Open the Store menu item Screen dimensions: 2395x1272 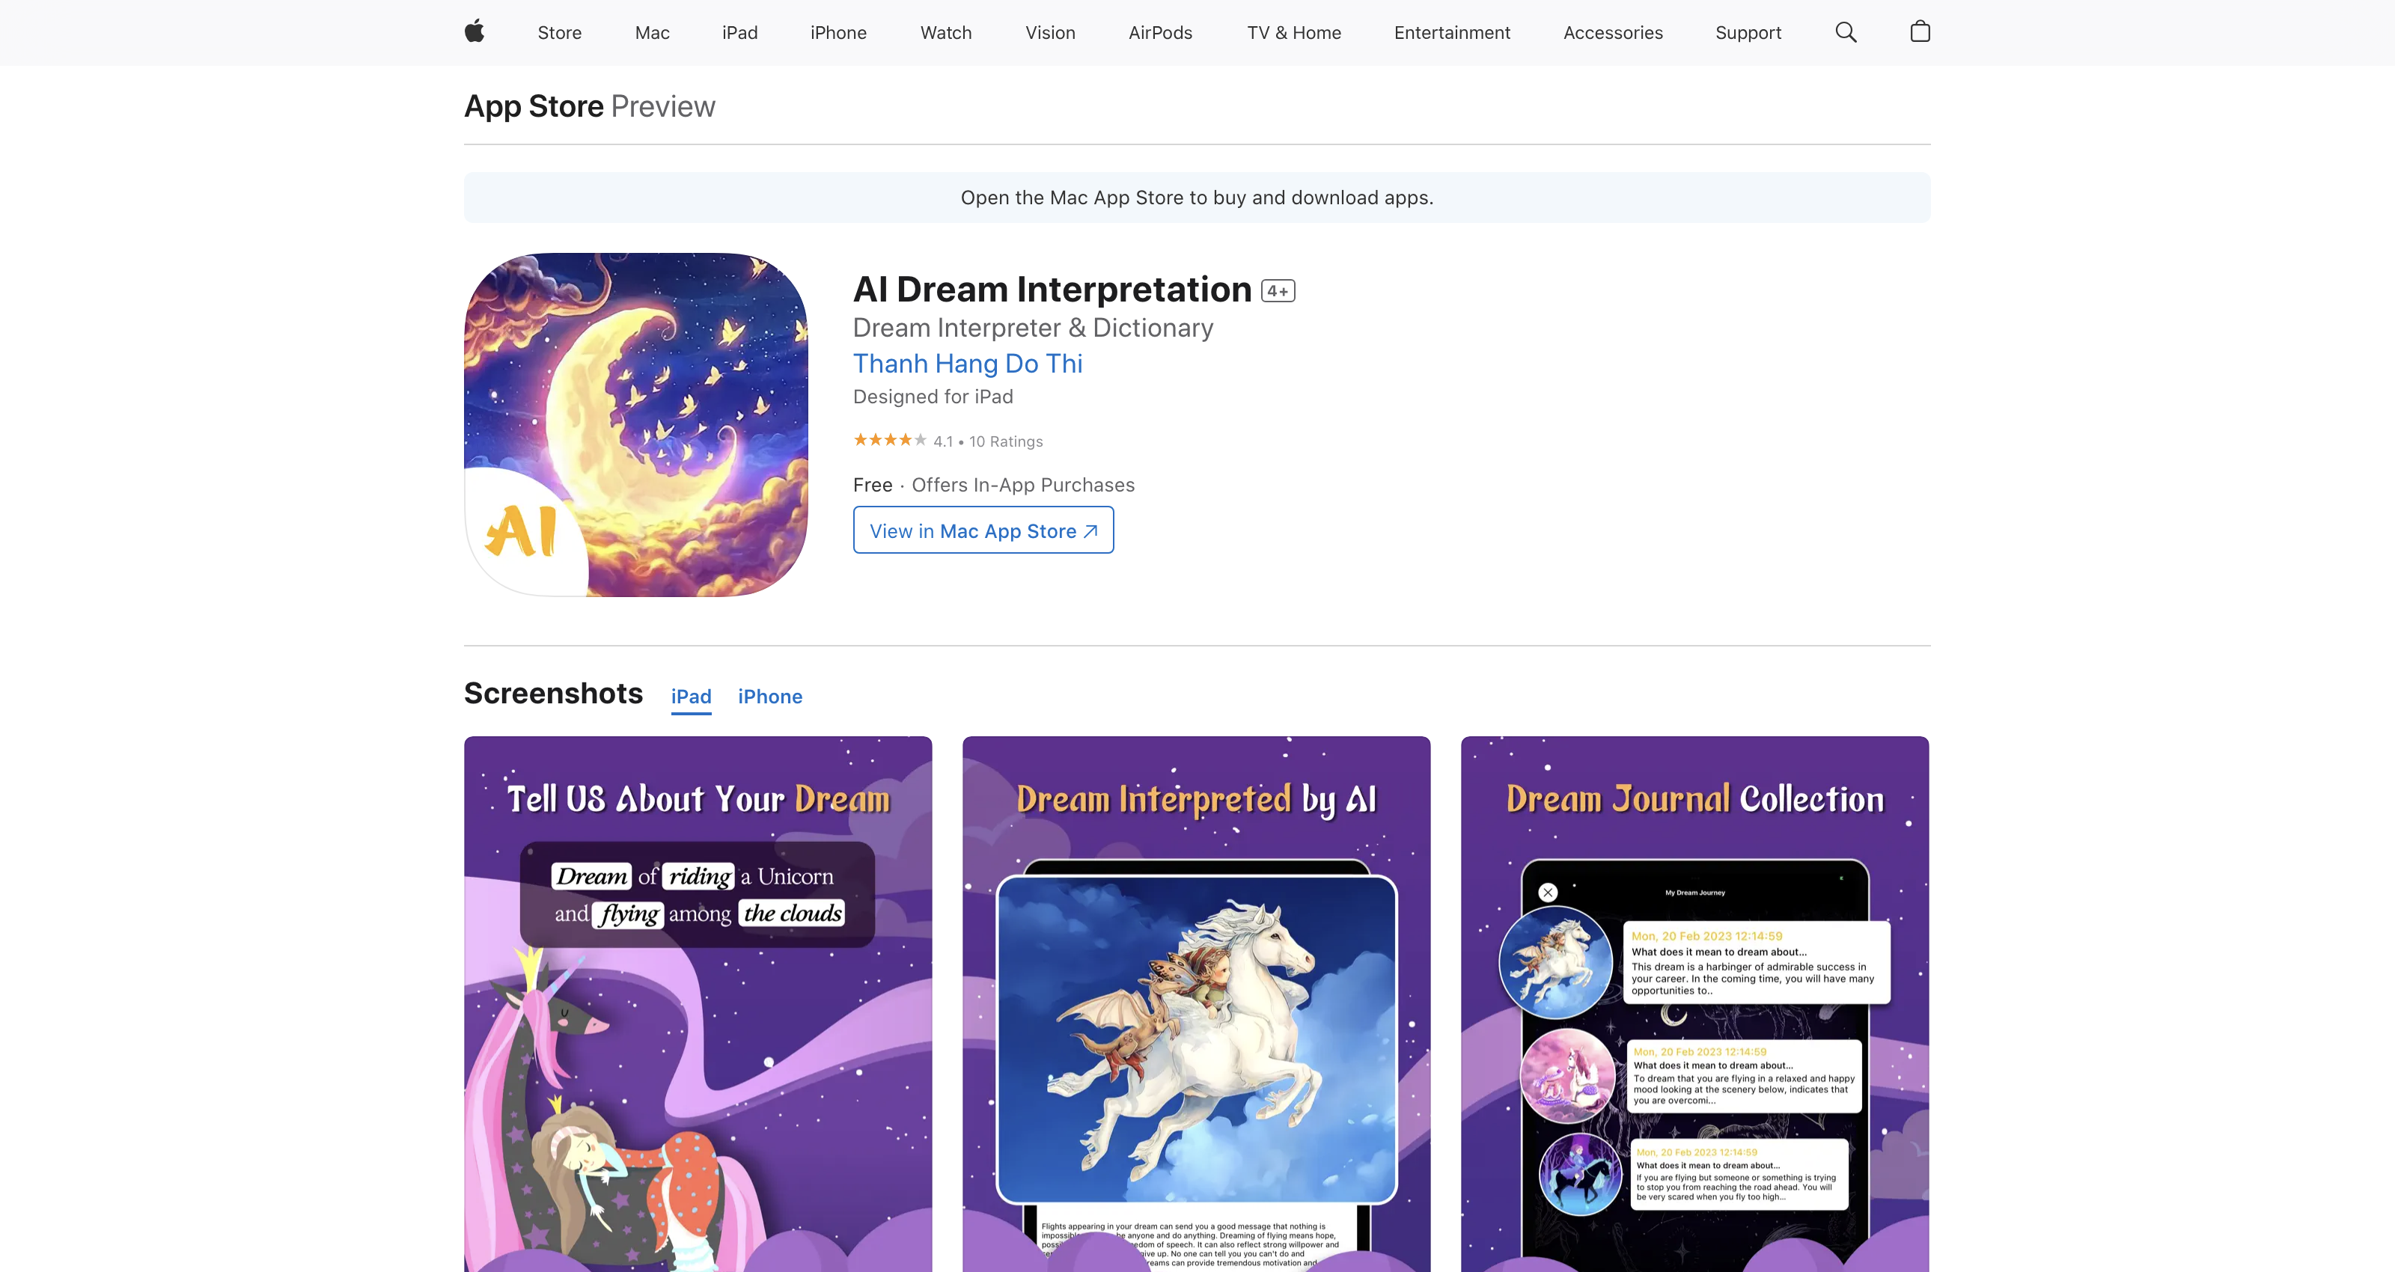click(560, 32)
